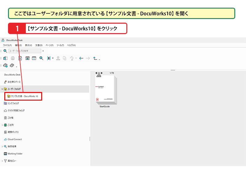Click the duplicate pages toolbar icon
The height and width of the screenshot is (184, 246).
[x=65, y=58]
